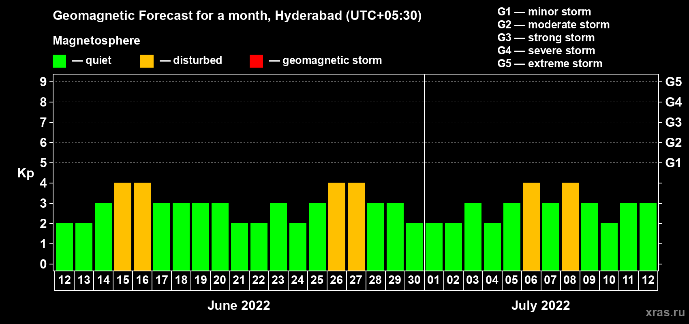Click 'G2 — moderate storm' legend text
The height and width of the screenshot is (324, 689).
554,25
